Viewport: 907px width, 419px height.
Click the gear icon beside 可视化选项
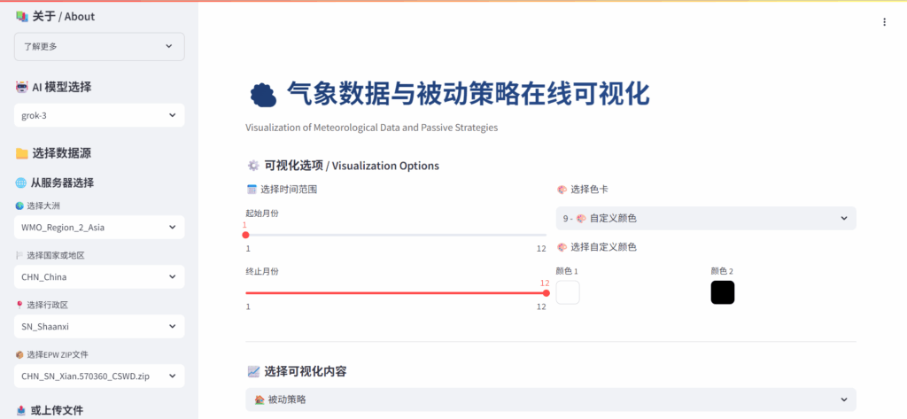253,167
